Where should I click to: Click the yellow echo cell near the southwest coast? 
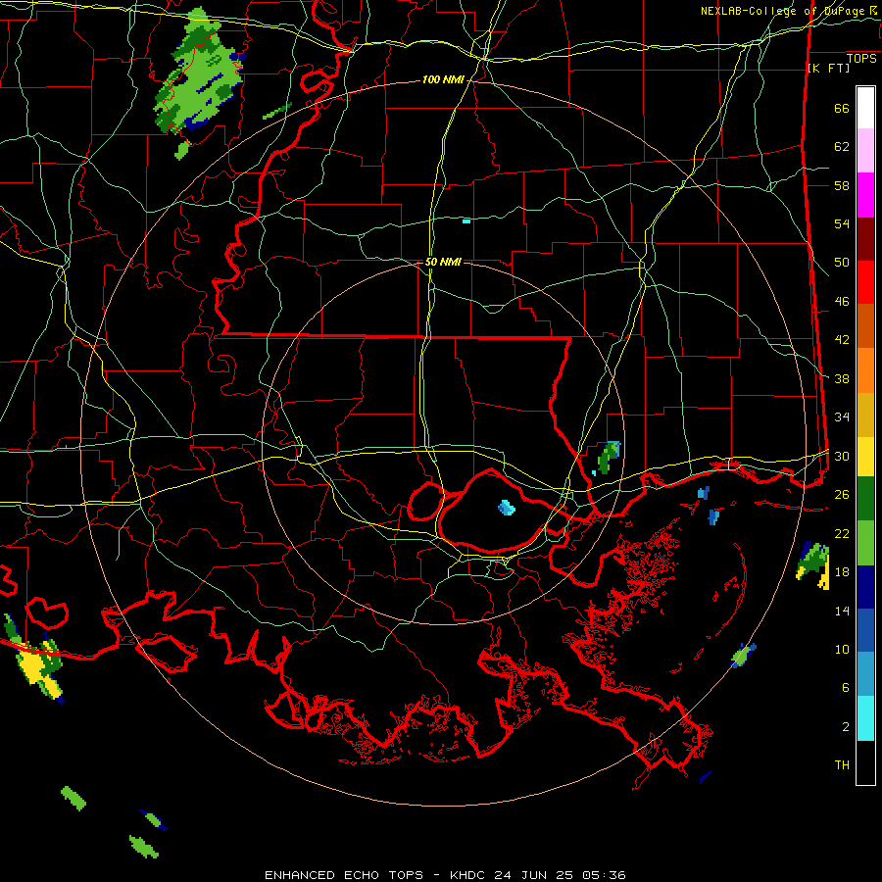coord(39,668)
